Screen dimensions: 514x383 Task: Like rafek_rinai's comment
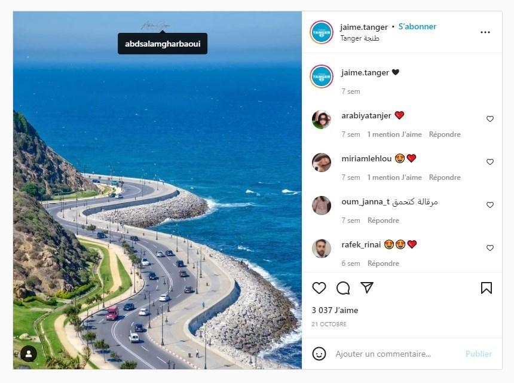point(489,248)
